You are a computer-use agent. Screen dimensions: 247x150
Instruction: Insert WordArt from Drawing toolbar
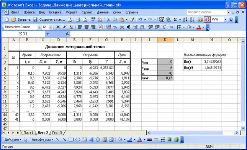(x=91, y=139)
